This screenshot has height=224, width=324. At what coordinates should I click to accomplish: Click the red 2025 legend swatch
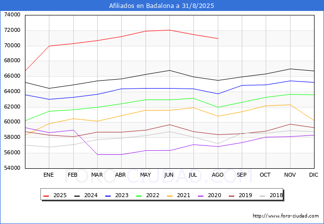click(x=46, y=196)
